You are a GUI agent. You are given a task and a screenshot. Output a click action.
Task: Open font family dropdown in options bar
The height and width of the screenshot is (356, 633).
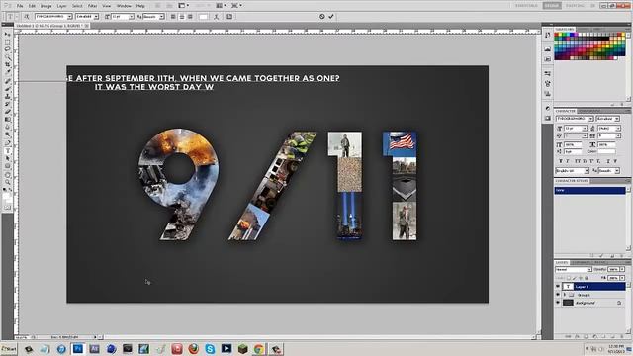(69, 17)
